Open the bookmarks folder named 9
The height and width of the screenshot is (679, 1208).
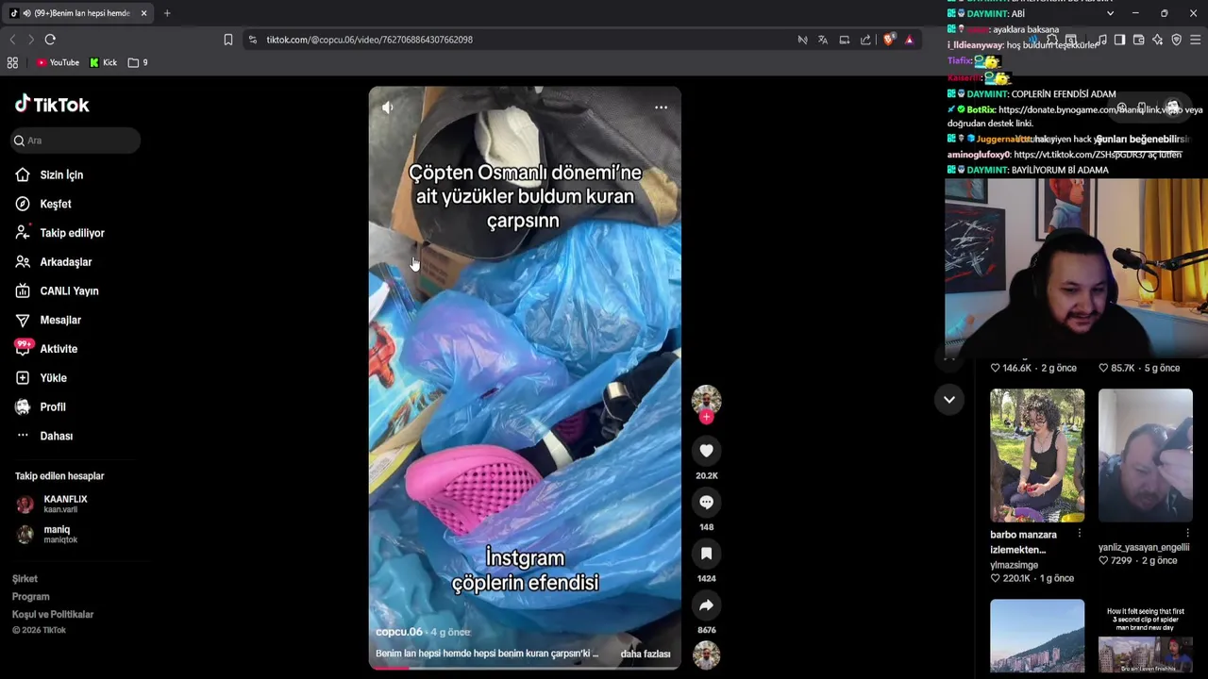pos(138,62)
